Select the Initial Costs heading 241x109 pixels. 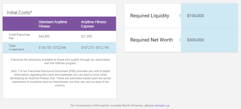click(x=19, y=12)
